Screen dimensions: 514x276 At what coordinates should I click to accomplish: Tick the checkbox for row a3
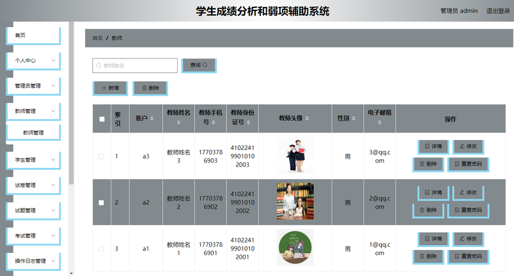point(101,156)
